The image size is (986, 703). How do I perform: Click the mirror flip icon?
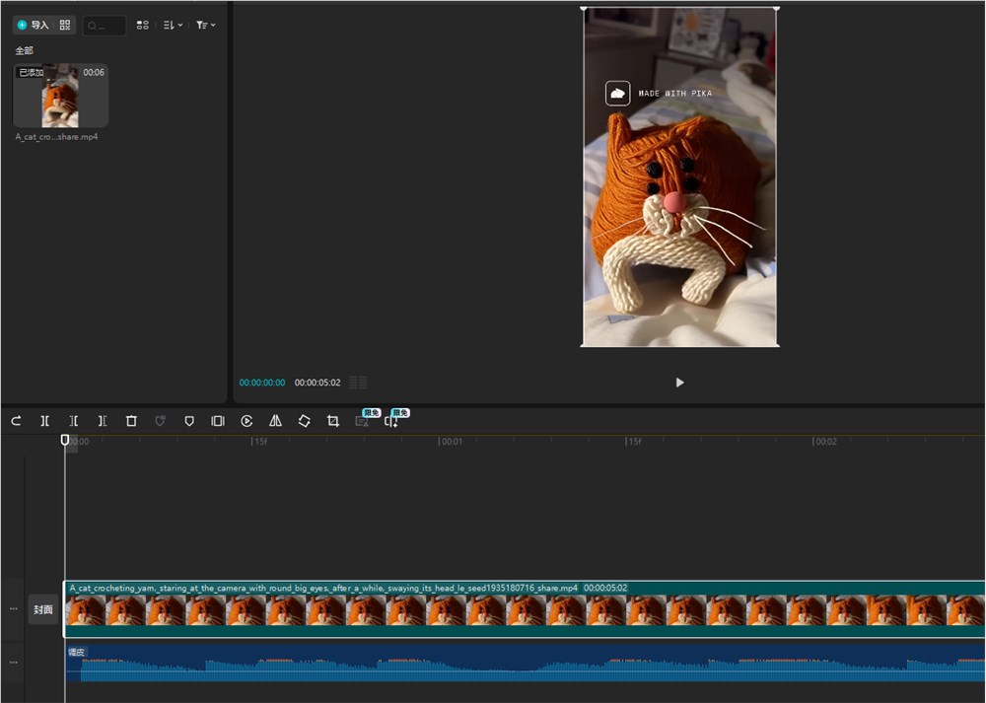276,421
